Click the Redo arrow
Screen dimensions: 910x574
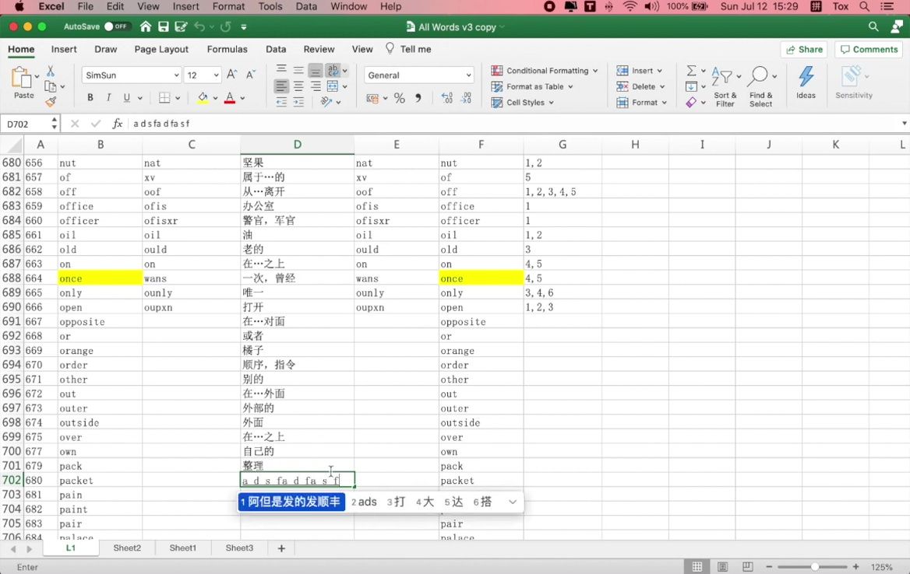pyautogui.click(x=226, y=26)
